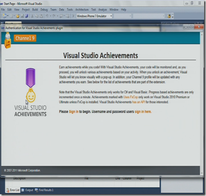Maximize the Authentication plugin dialog
This screenshot has height=196, width=206.
click(191, 27)
